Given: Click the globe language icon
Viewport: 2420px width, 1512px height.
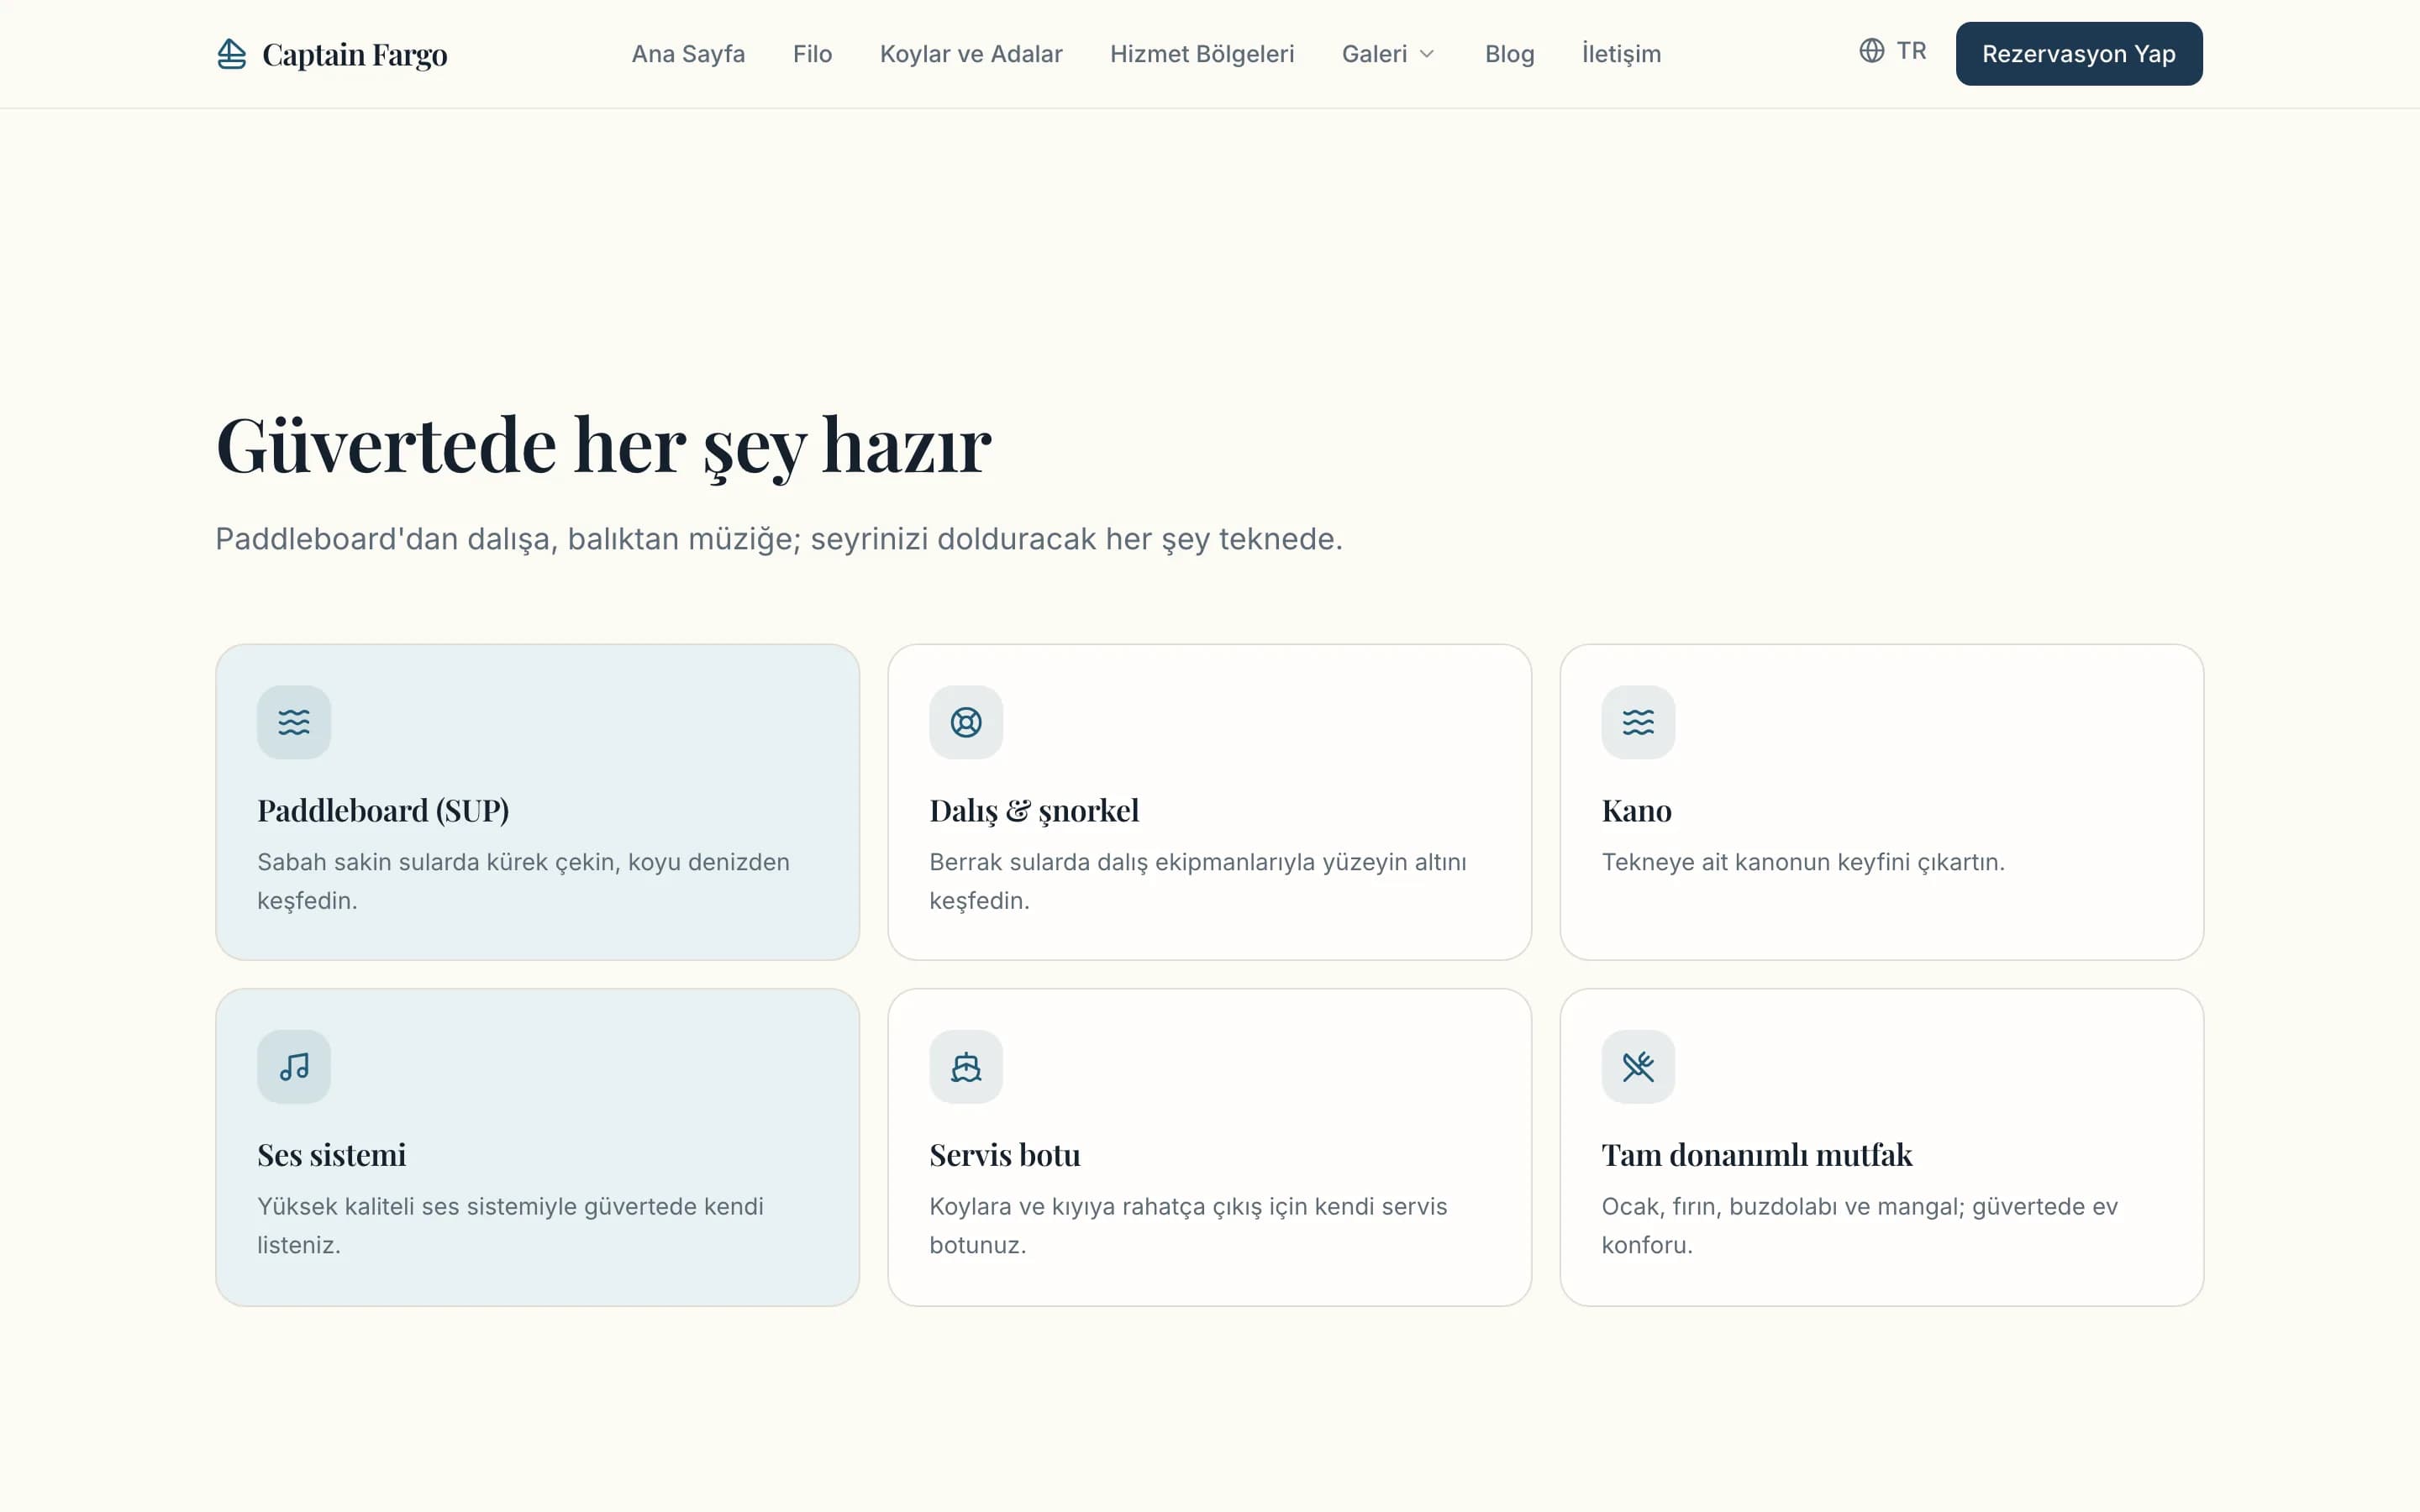Looking at the screenshot, I should pos(1871,51).
